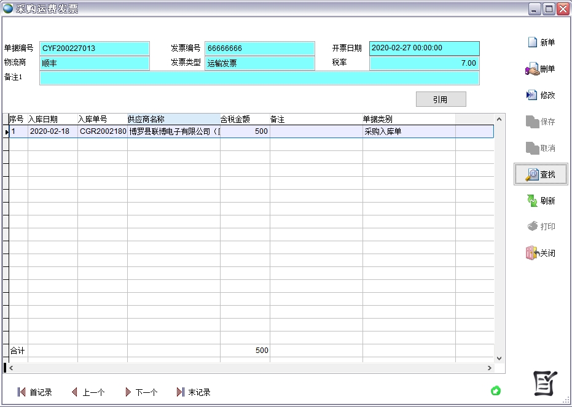Click the 供应商名称 column header
This screenshot has height=407, width=572.
click(x=173, y=119)
